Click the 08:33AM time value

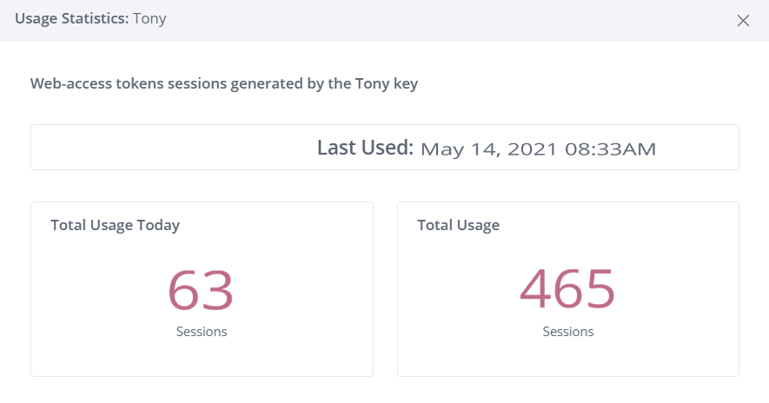pos(610,149)
